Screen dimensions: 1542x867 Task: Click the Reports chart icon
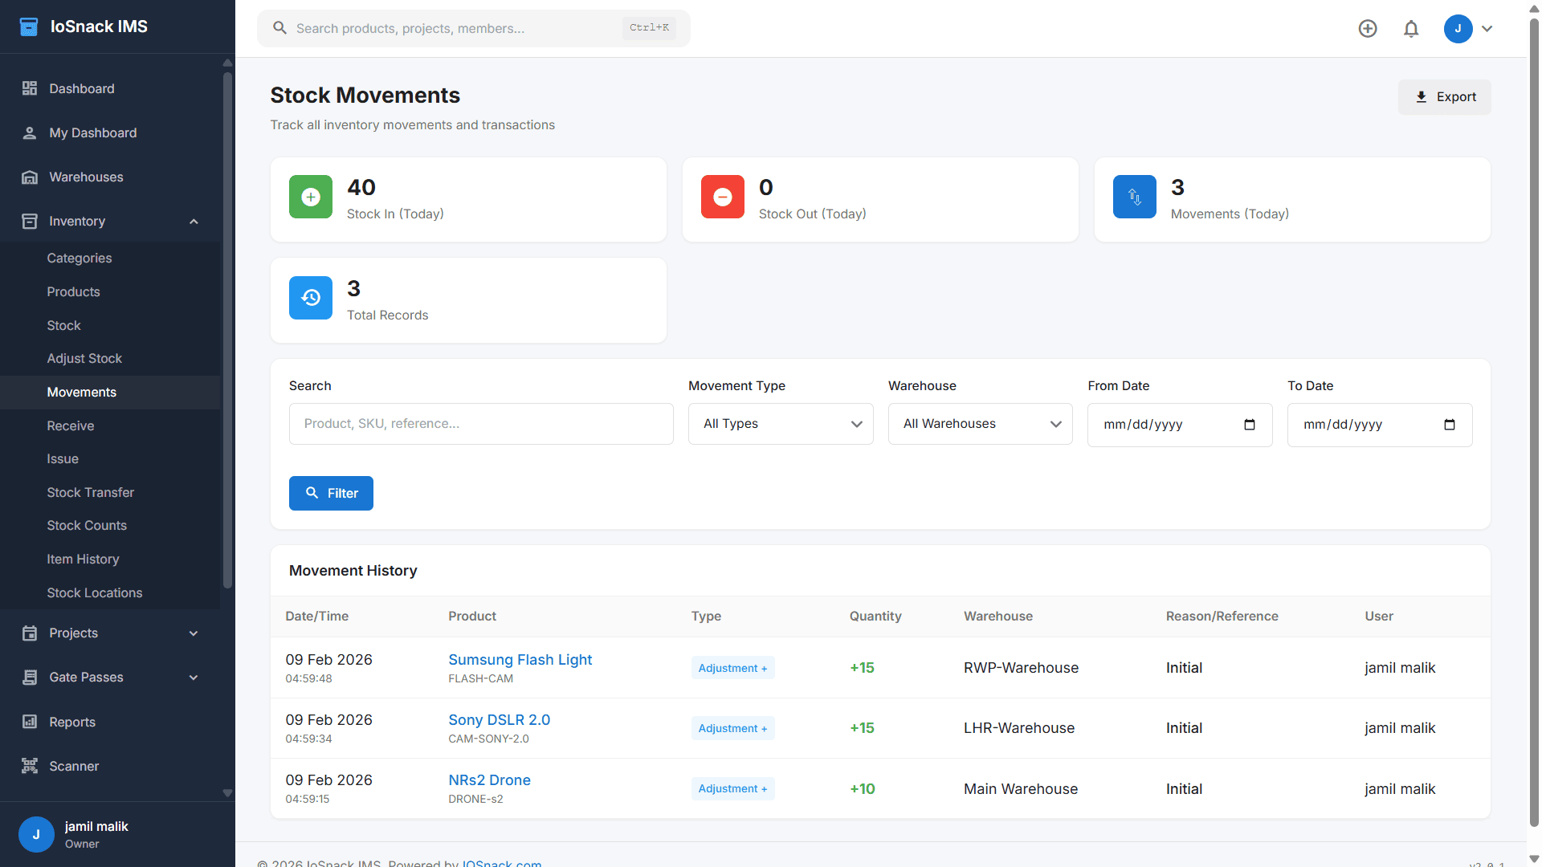(x=30, y=722)
